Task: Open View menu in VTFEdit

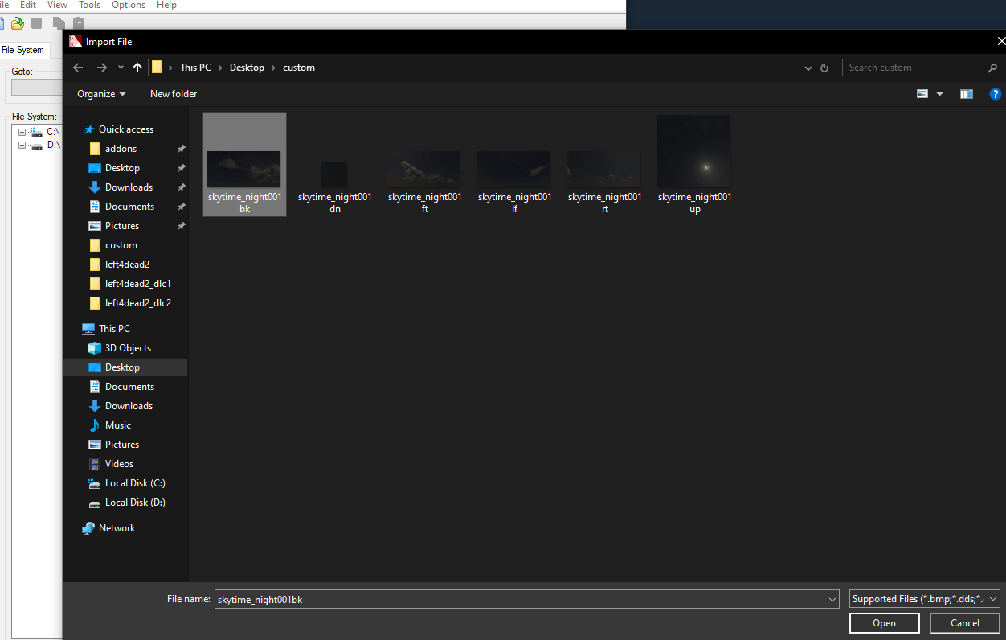Action: (x=58, y=5)
